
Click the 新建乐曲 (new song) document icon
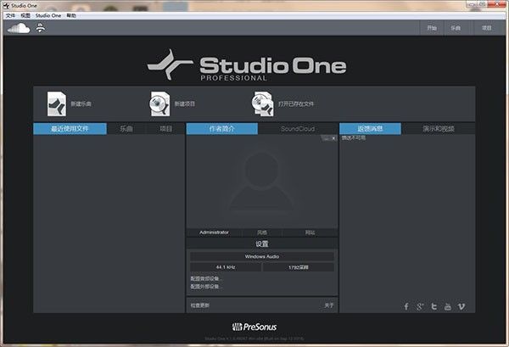pyautogui.click(x=57, y=104)
